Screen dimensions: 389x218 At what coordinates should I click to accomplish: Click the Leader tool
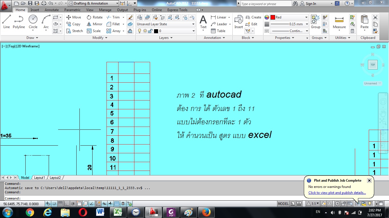[x=219, y=24]
